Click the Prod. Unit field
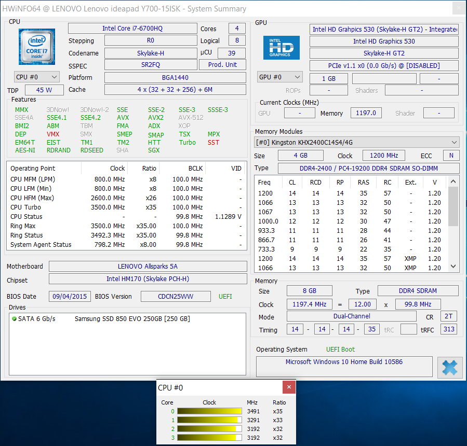This screenshot has width=467, height=446. tap(222, 64)
